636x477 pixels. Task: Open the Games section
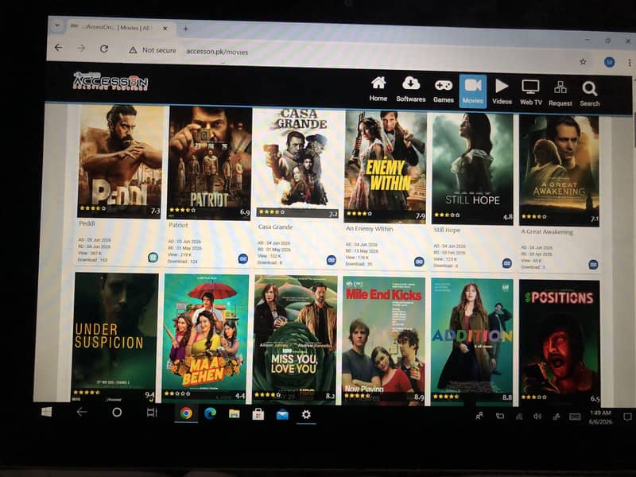tap(444, 91)
